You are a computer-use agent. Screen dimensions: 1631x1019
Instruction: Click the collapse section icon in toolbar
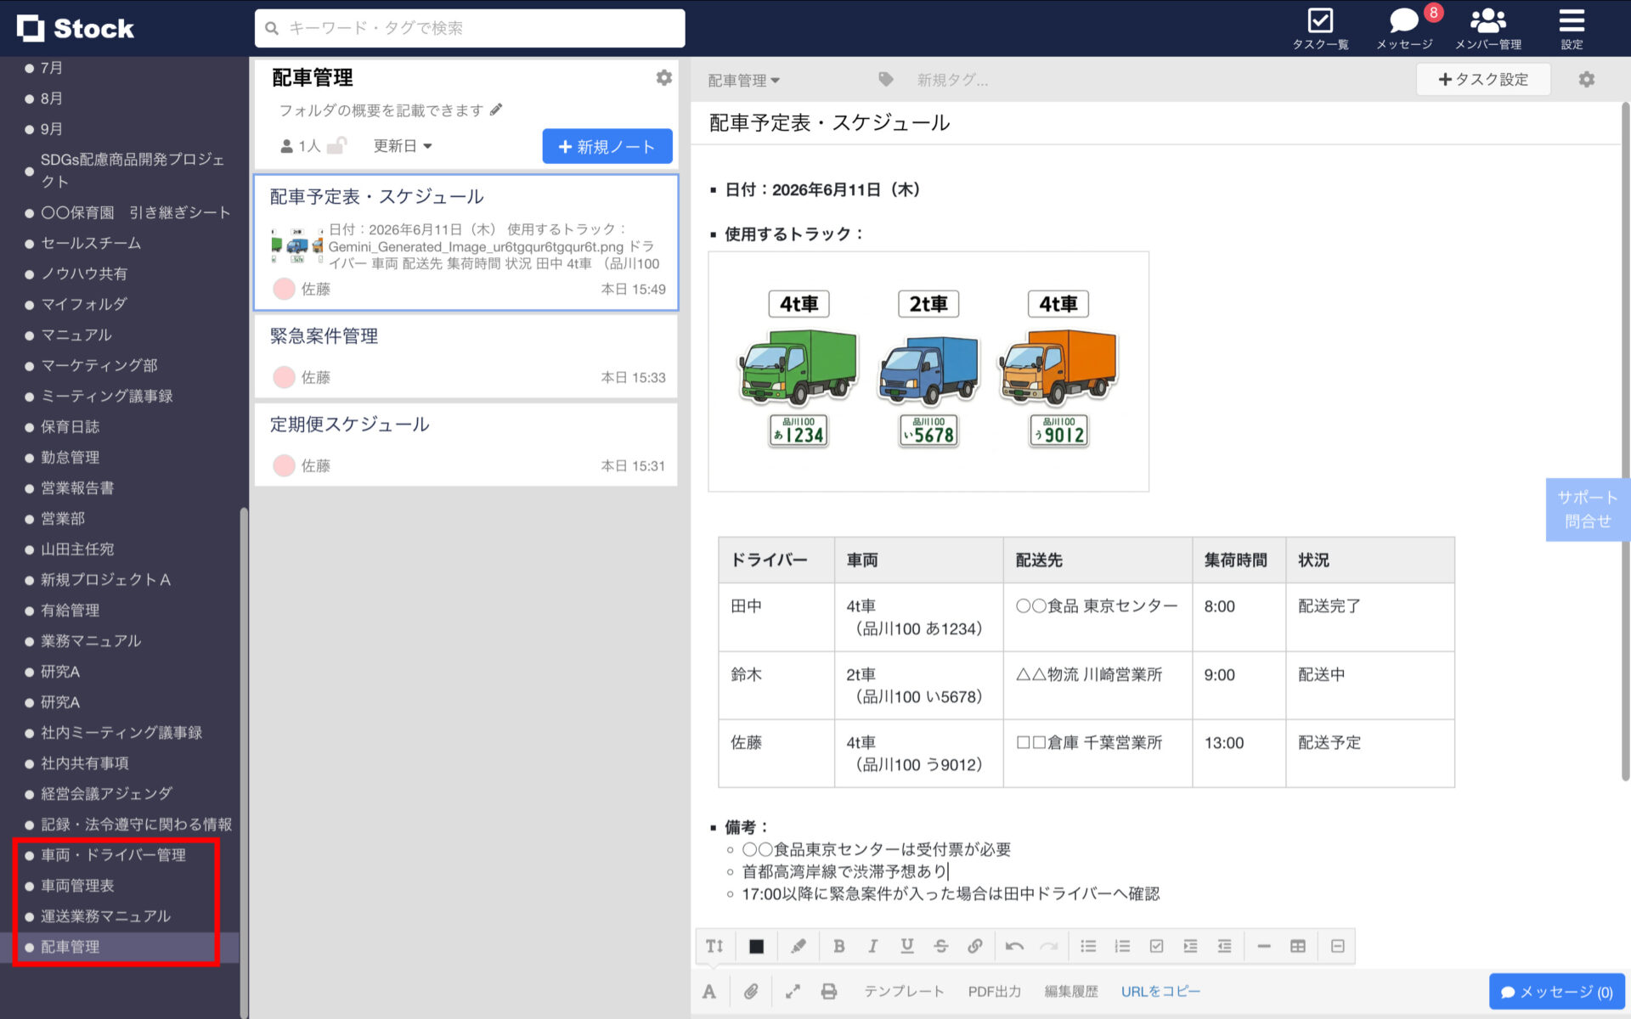click(1338, 946)
